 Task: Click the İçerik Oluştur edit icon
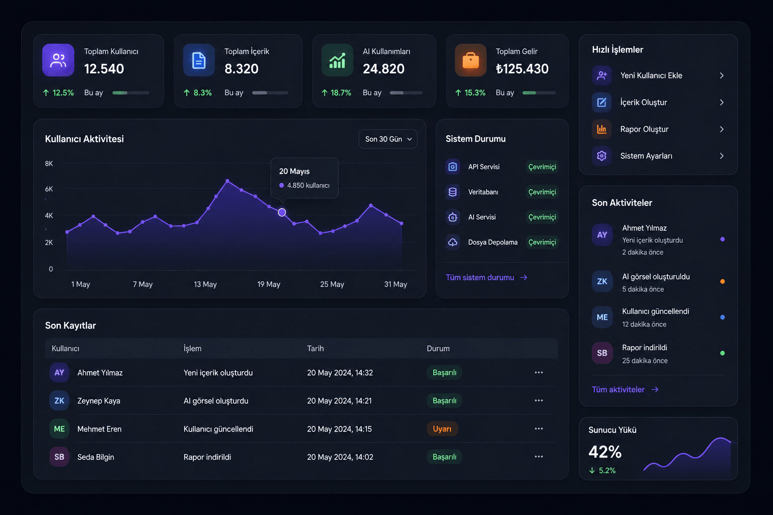(602, 103)
